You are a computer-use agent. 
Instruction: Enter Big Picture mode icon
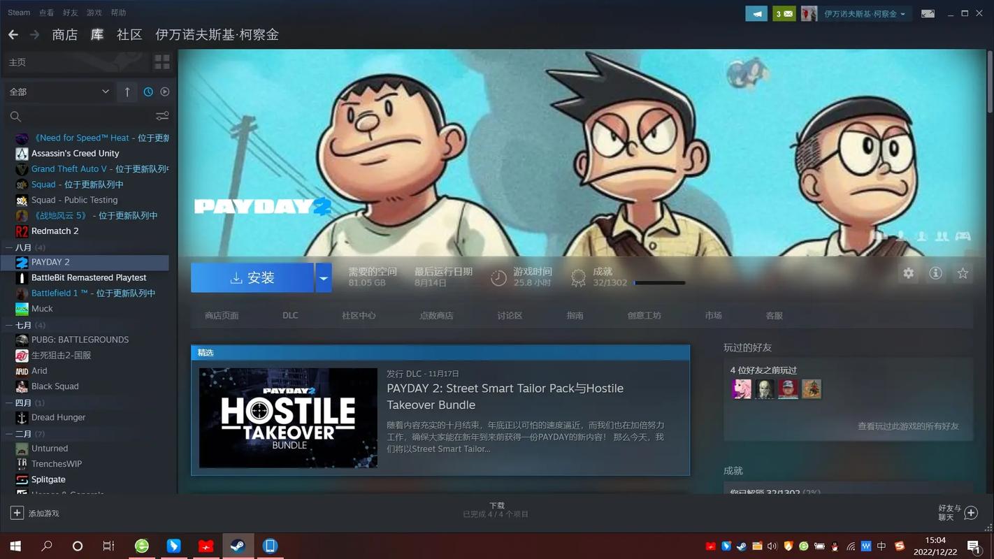[x=928, y=13]
